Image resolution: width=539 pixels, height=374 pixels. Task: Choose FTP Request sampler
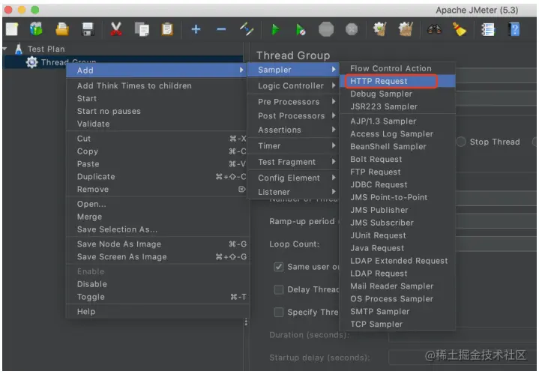[x=397, y=172]
